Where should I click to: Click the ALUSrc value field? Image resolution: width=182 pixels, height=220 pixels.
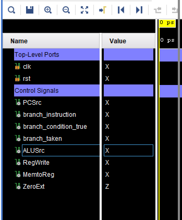pyautogui.click(x=128, y=151)
